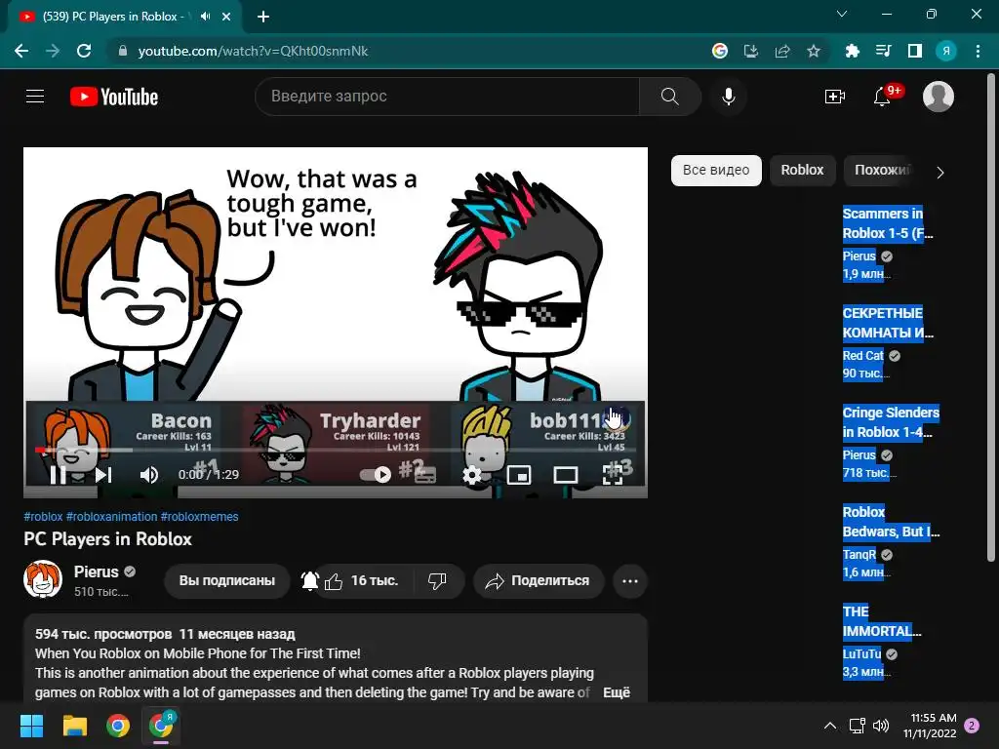Select the Все видео filter chip

coord(716,170)
